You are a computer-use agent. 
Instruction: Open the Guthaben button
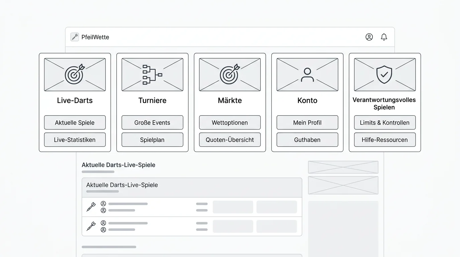(307, 140)
